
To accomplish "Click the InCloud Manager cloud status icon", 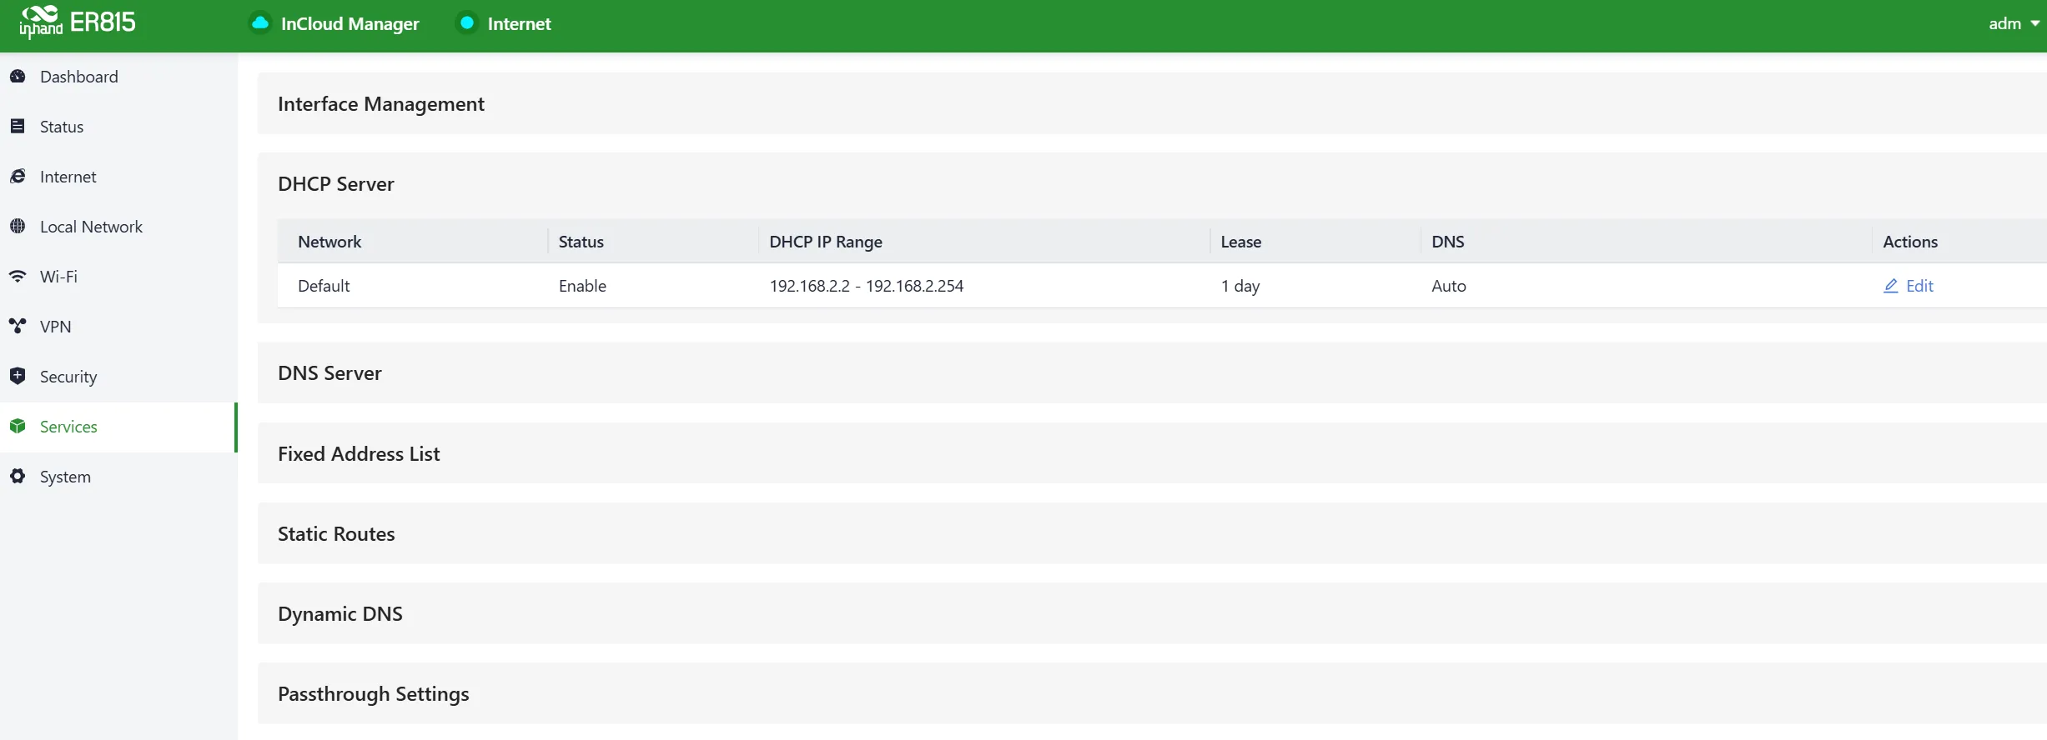I will pyautogui.click(x=260, y=23).
